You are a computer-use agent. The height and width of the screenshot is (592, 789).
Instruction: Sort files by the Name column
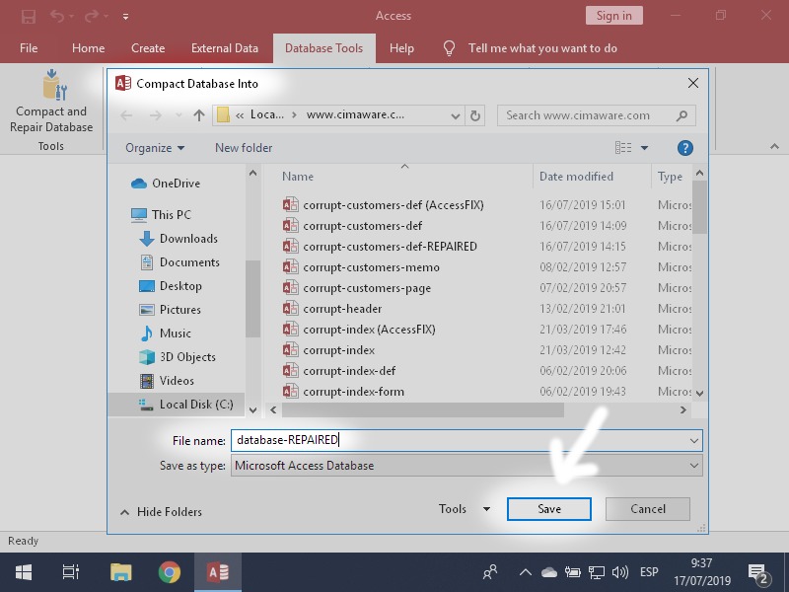[x=298, y=177]
